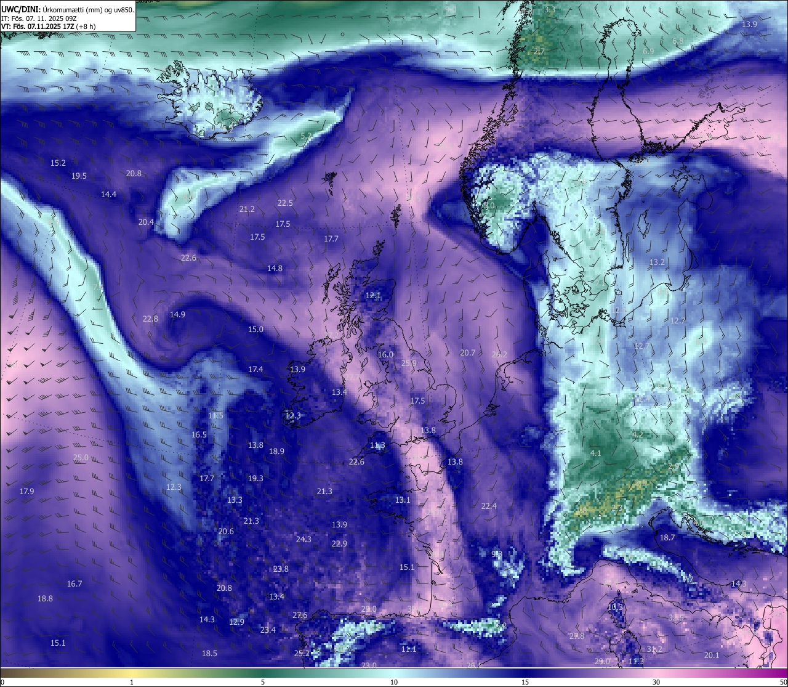This screenshot has width=788, height=687.
Task: Click the 2.7 value label
Action: (539, 52)
